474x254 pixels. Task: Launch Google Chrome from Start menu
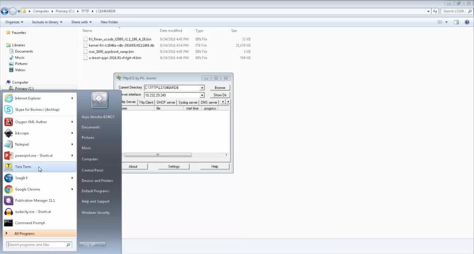27,189
